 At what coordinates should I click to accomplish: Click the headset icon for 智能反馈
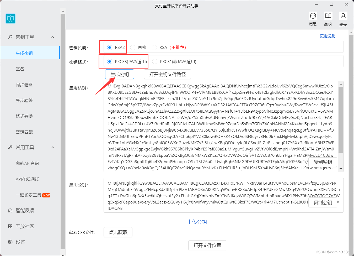[10, 211]
